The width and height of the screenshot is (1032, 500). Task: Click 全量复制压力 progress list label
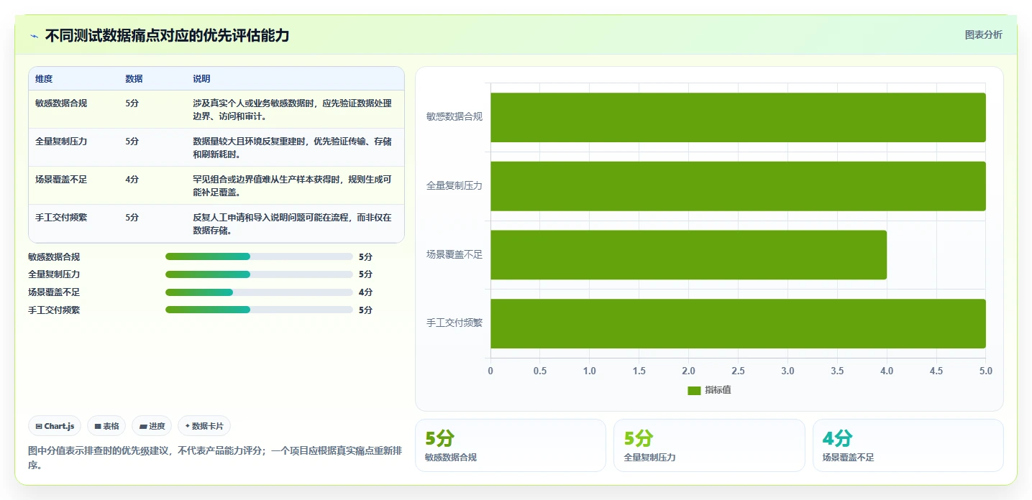54,274
